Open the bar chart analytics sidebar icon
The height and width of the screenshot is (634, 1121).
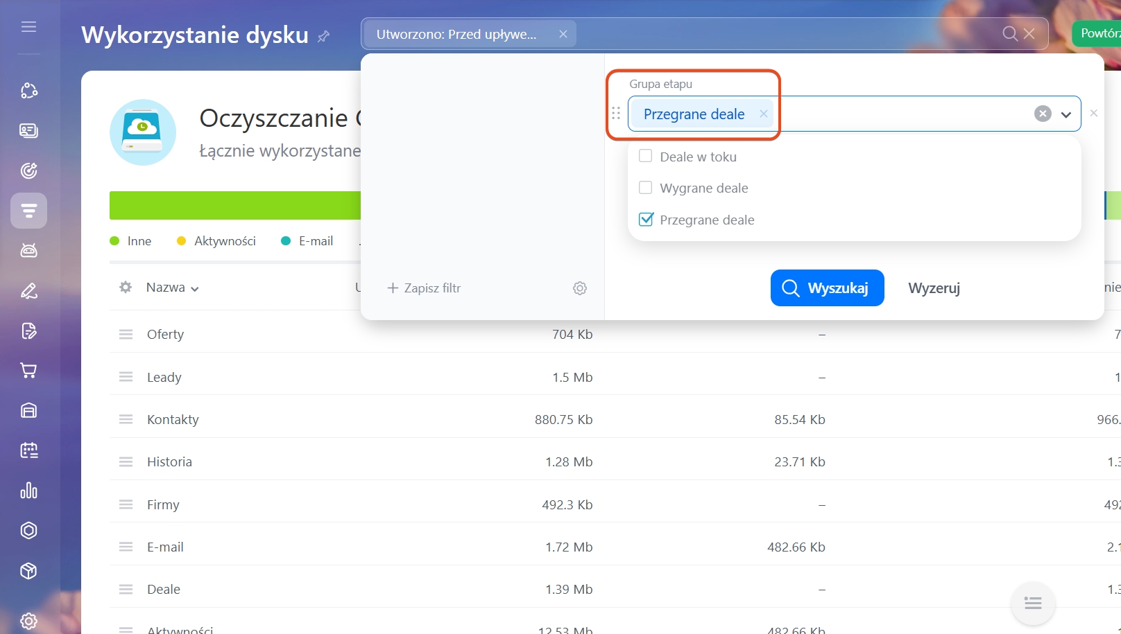pyautogui.click(x=28, y=491)
